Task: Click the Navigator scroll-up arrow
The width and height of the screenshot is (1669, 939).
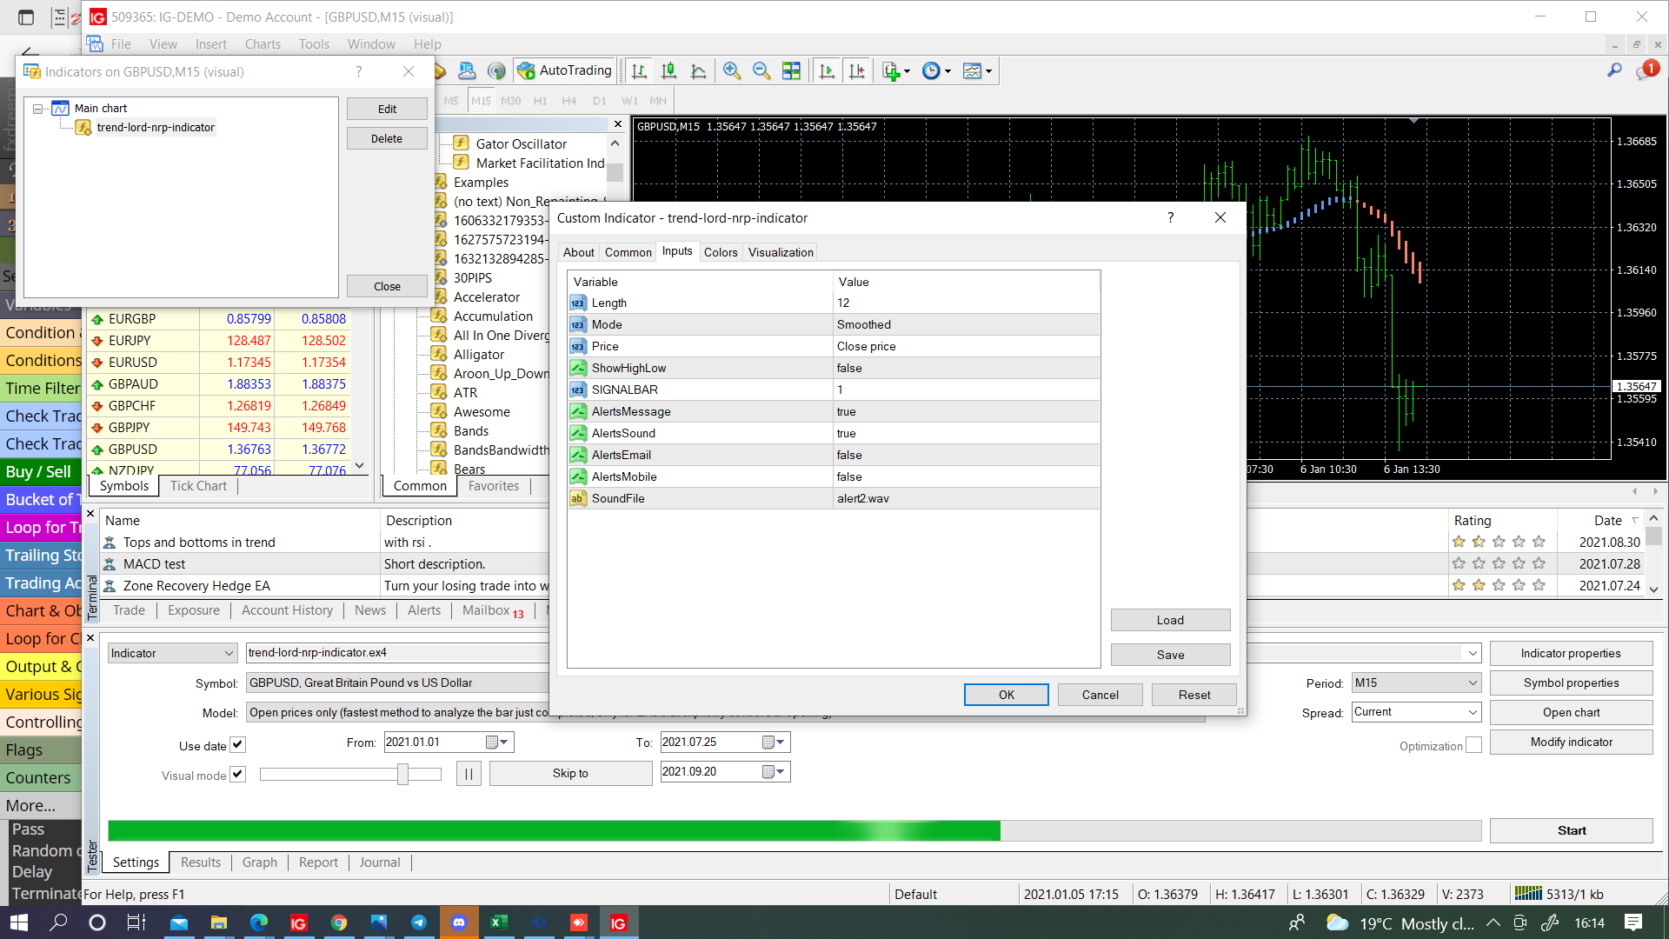Action: coord(615,143)
